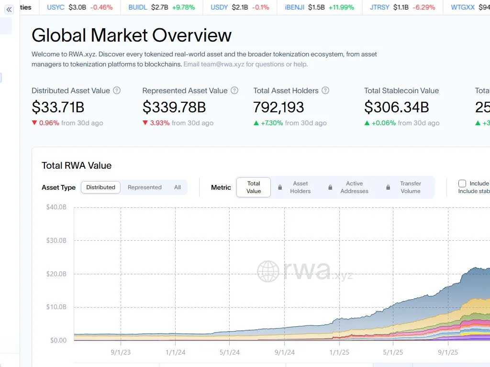Select All asset type
Image resolution: width=490 pixels, height=367 pixels.
tap(178, 187)
